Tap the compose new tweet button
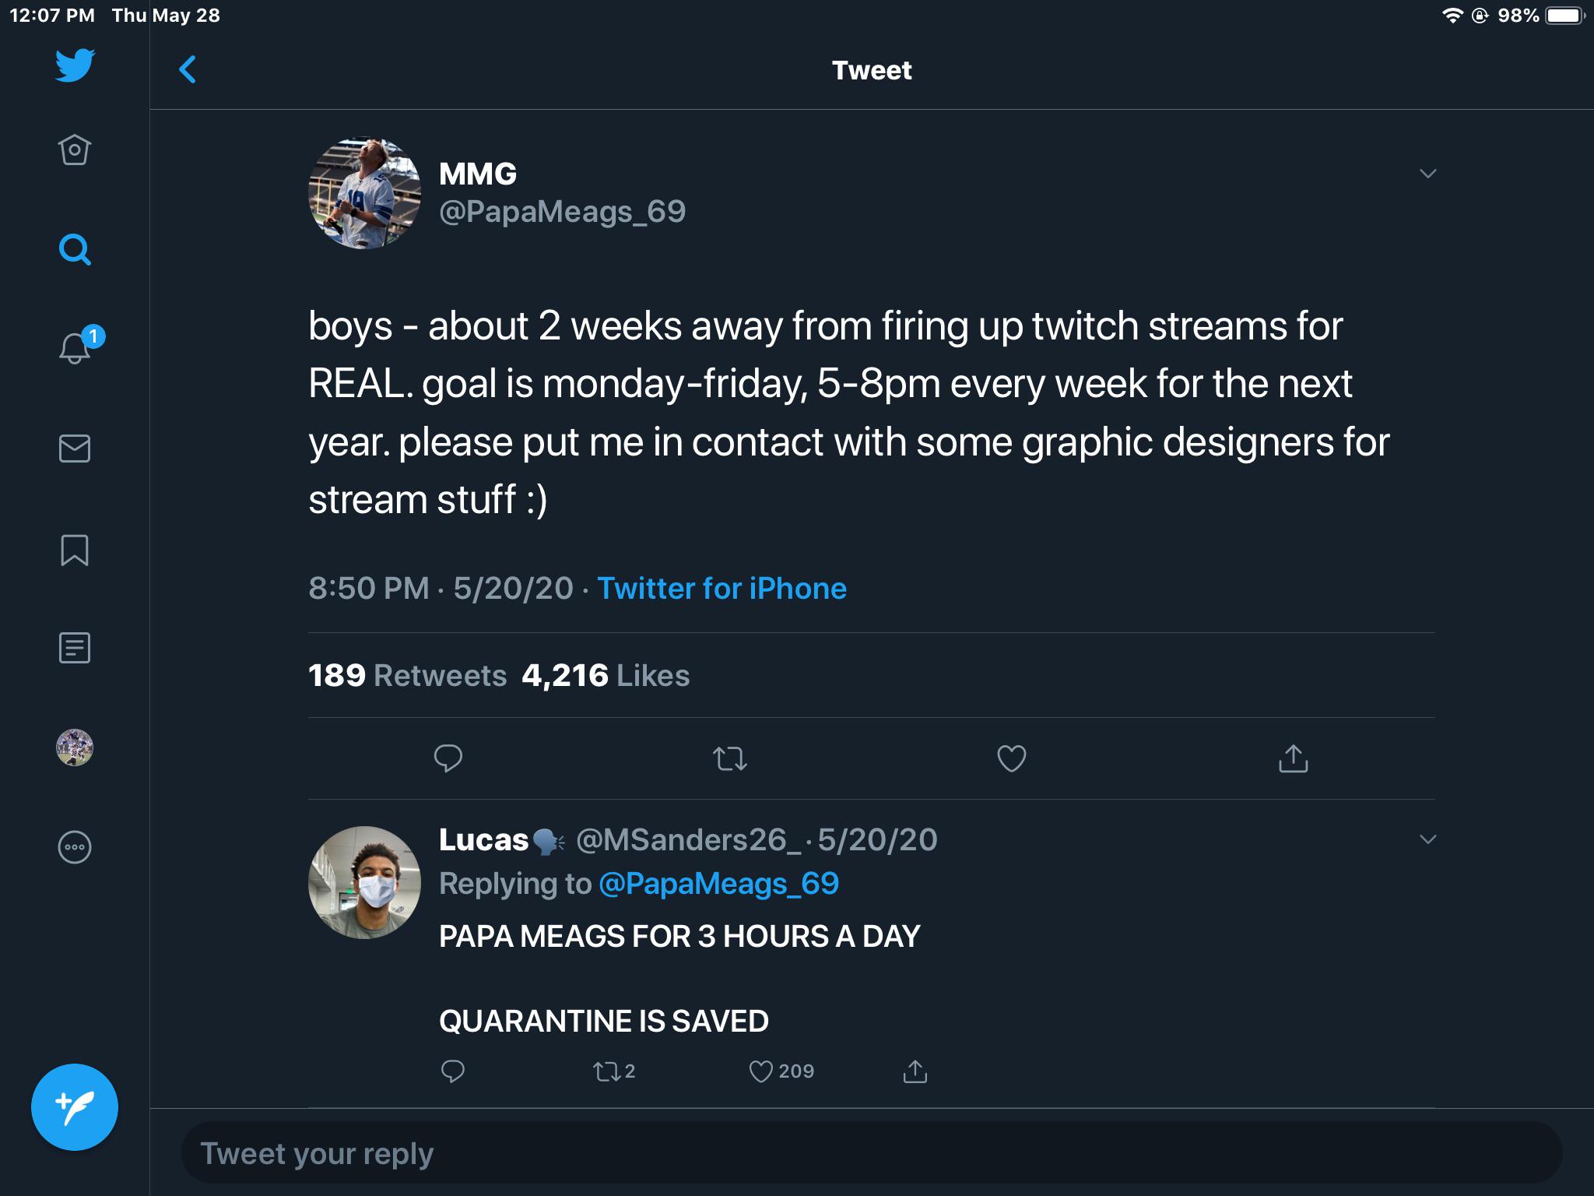The width and height of the screenshot is (1594, 1196). (75, 1107)
